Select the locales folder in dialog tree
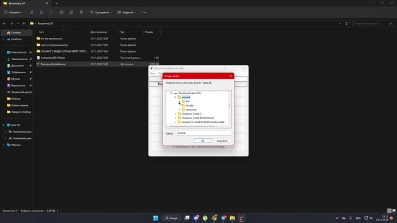397x223 pixels. coord(190,105)
